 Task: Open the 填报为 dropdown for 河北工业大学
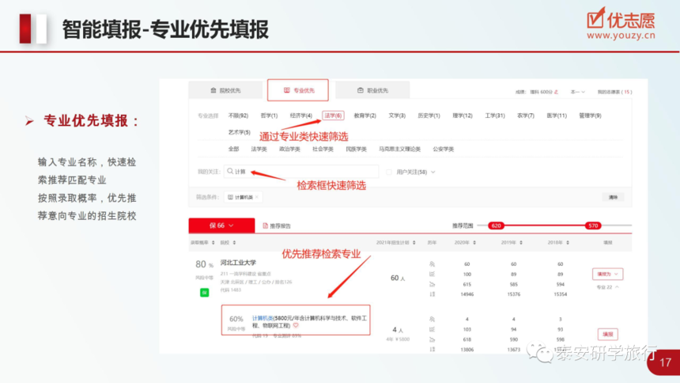click(x=607, y=274)
